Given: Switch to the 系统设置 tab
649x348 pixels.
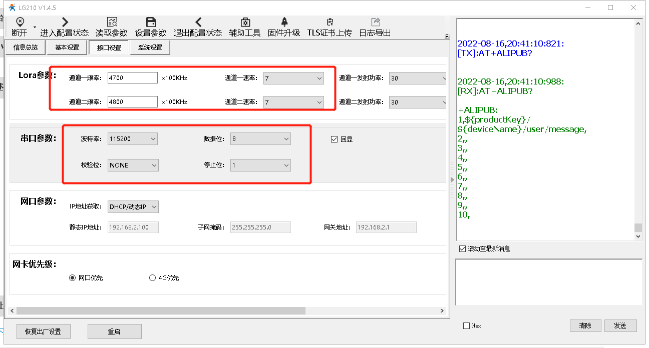Looking at the screenshot, I should pyautogui.click(x=150, y=47).
